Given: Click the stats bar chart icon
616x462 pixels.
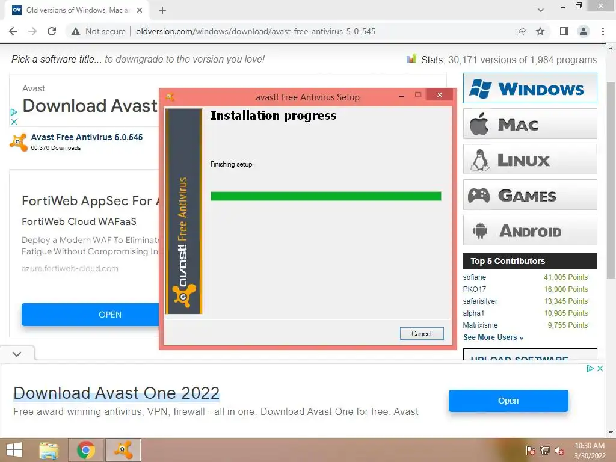Looking at the screenshot, I should click(x=411, y=59).
